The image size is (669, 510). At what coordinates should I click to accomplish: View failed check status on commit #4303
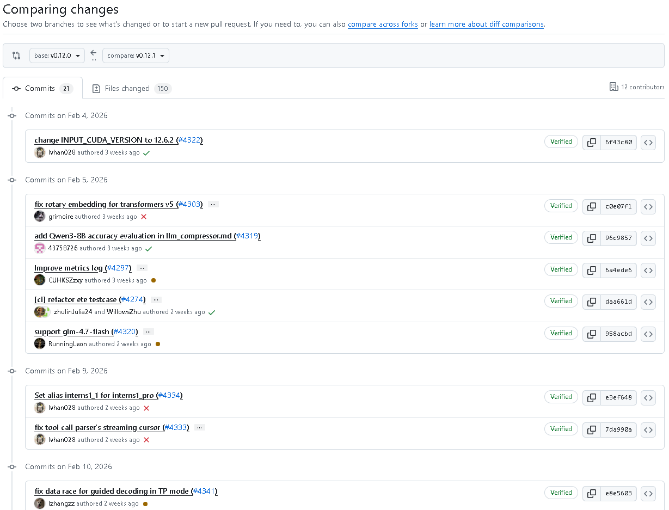[144, 217]
